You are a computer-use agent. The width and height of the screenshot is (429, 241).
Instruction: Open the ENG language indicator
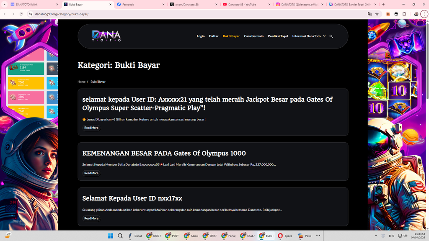392,236
